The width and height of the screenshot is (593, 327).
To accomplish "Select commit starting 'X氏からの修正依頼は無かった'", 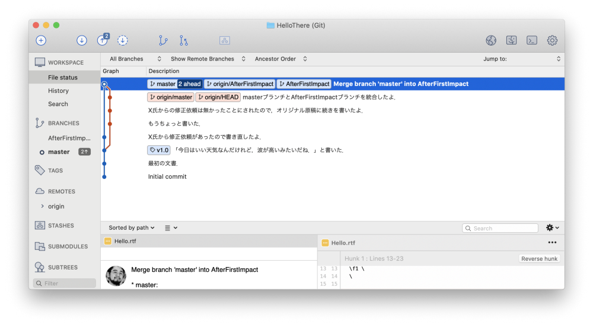I will (x=333, y=110).
